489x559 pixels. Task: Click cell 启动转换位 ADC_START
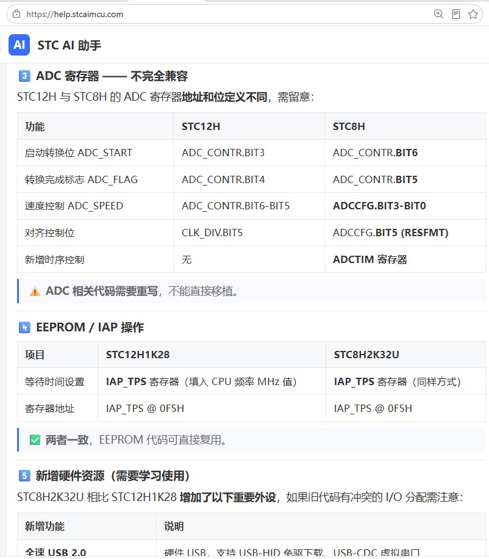[95, 153]
